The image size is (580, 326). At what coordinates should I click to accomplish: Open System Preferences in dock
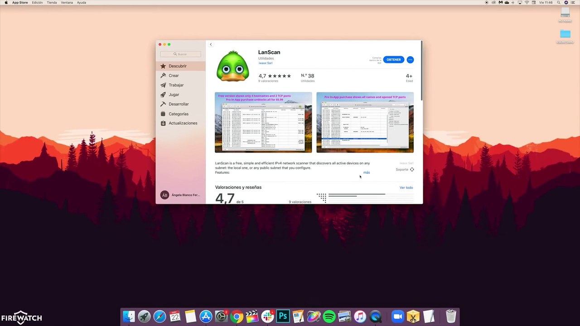point(221,316)
